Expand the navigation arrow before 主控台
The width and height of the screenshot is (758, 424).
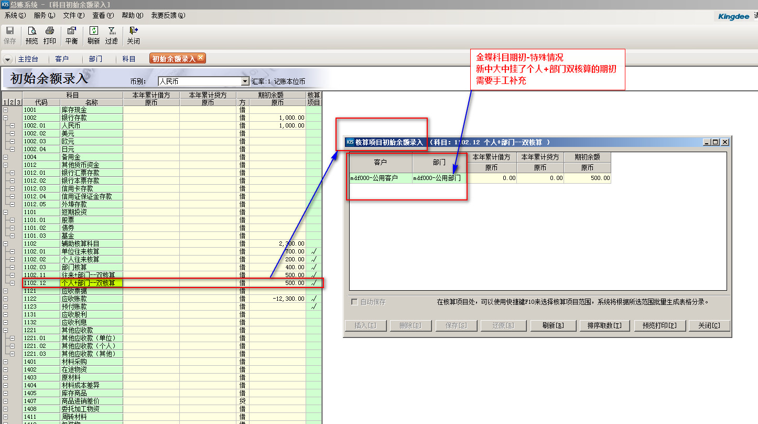[8, 59]
